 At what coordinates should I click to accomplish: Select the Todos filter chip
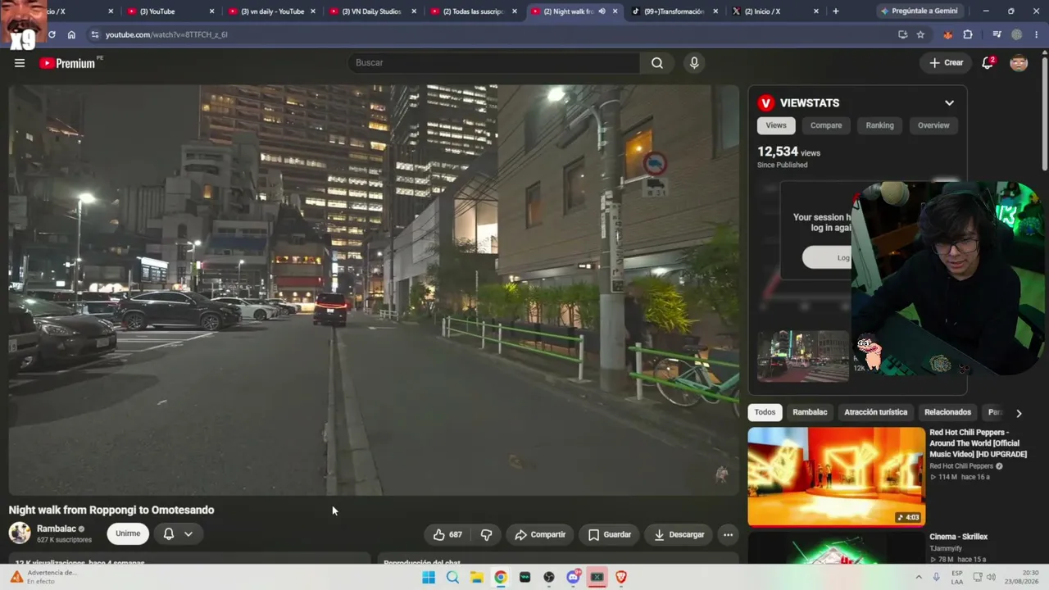(x=765, y=412)
